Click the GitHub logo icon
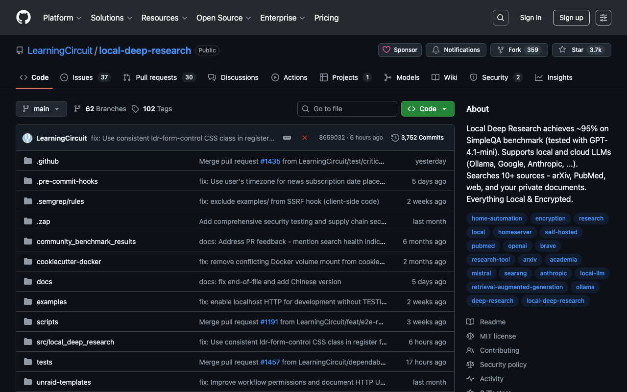The image size is (627, 392). 24,18
